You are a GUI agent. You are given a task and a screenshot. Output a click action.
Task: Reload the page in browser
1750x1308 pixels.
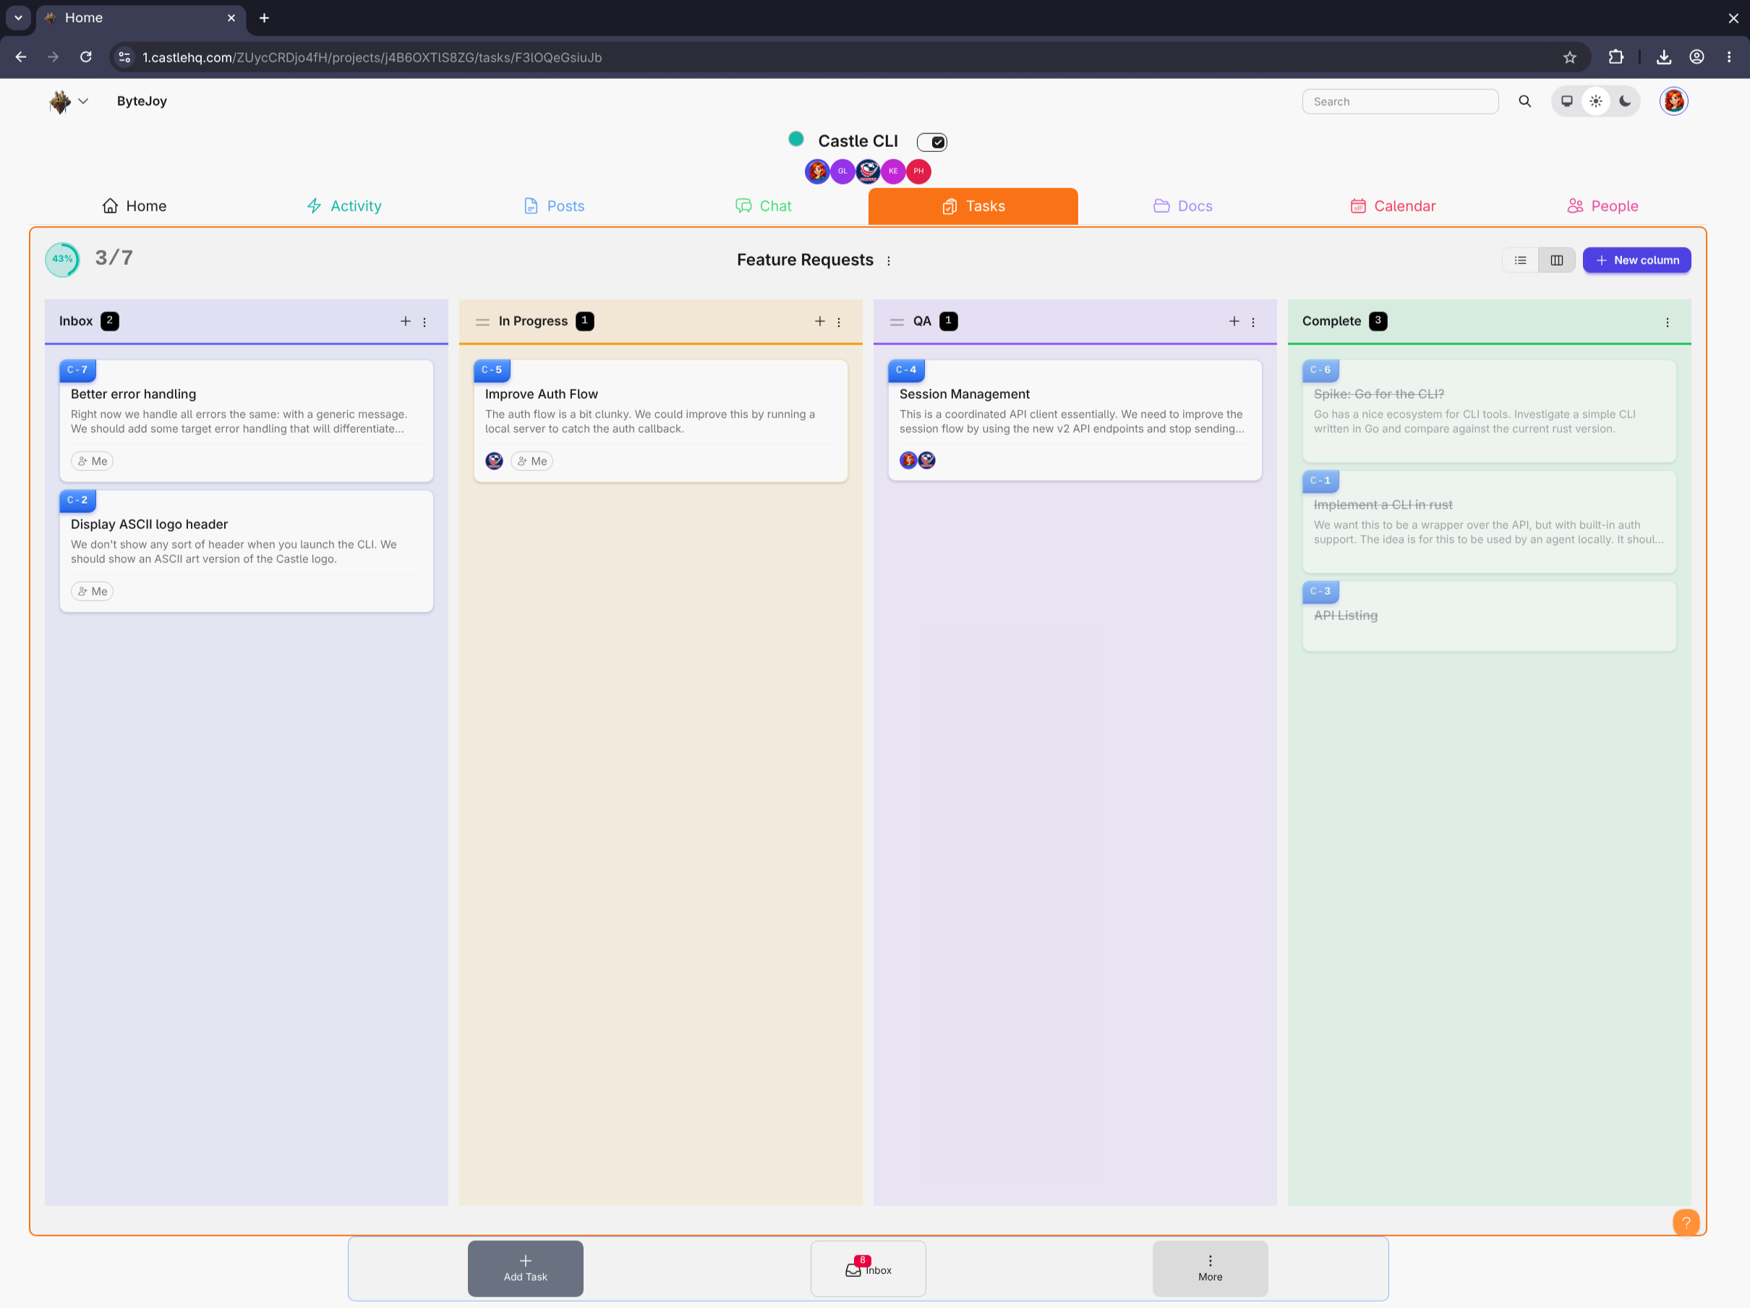click(85, 57)
